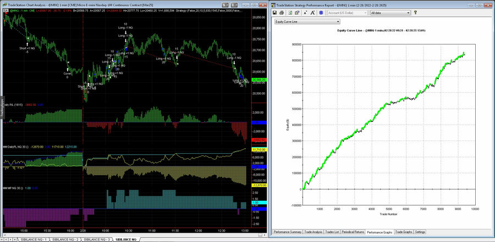Click the @MNQ - 1 min CME symbol label
The height and width of the screenshot is (242, 495).
click(22, 11)
